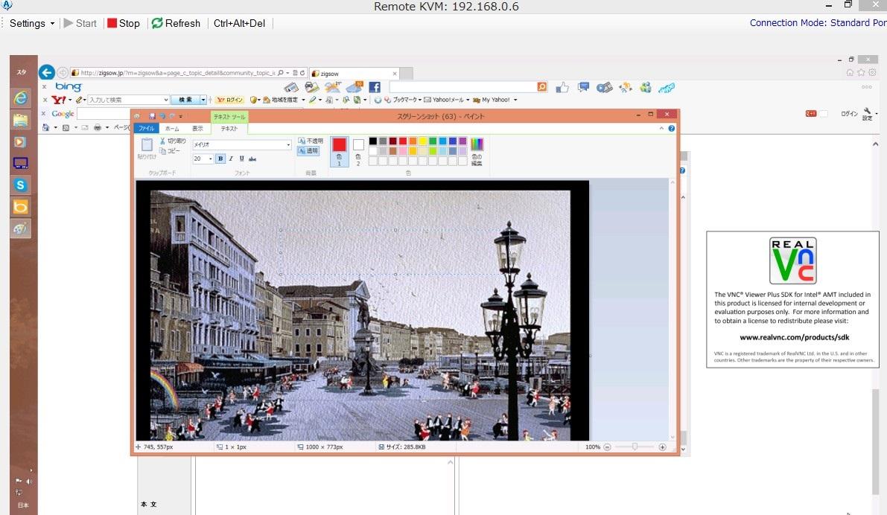Collapse the Paint ribbon with chevron
887x515 pixels.
click(661, 128)
